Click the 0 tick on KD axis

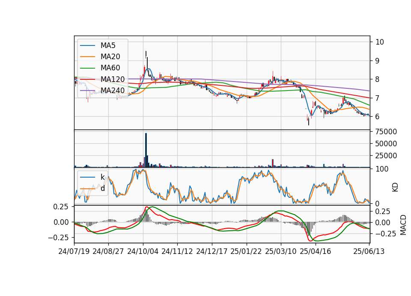pos(378,203)
